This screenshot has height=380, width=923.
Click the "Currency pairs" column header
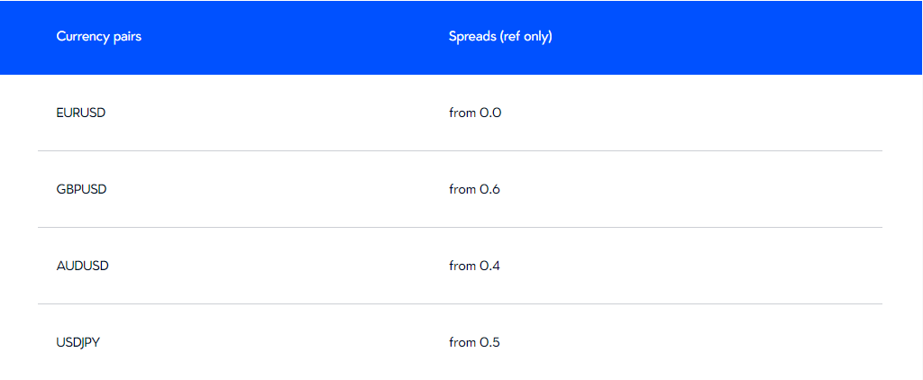pyautogui.click(x=98, y=37)
